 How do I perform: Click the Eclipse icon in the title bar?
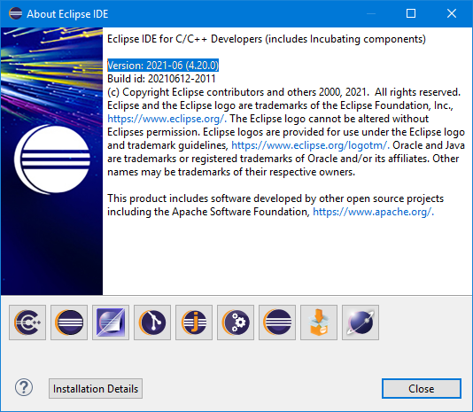[x=15, y=13]
